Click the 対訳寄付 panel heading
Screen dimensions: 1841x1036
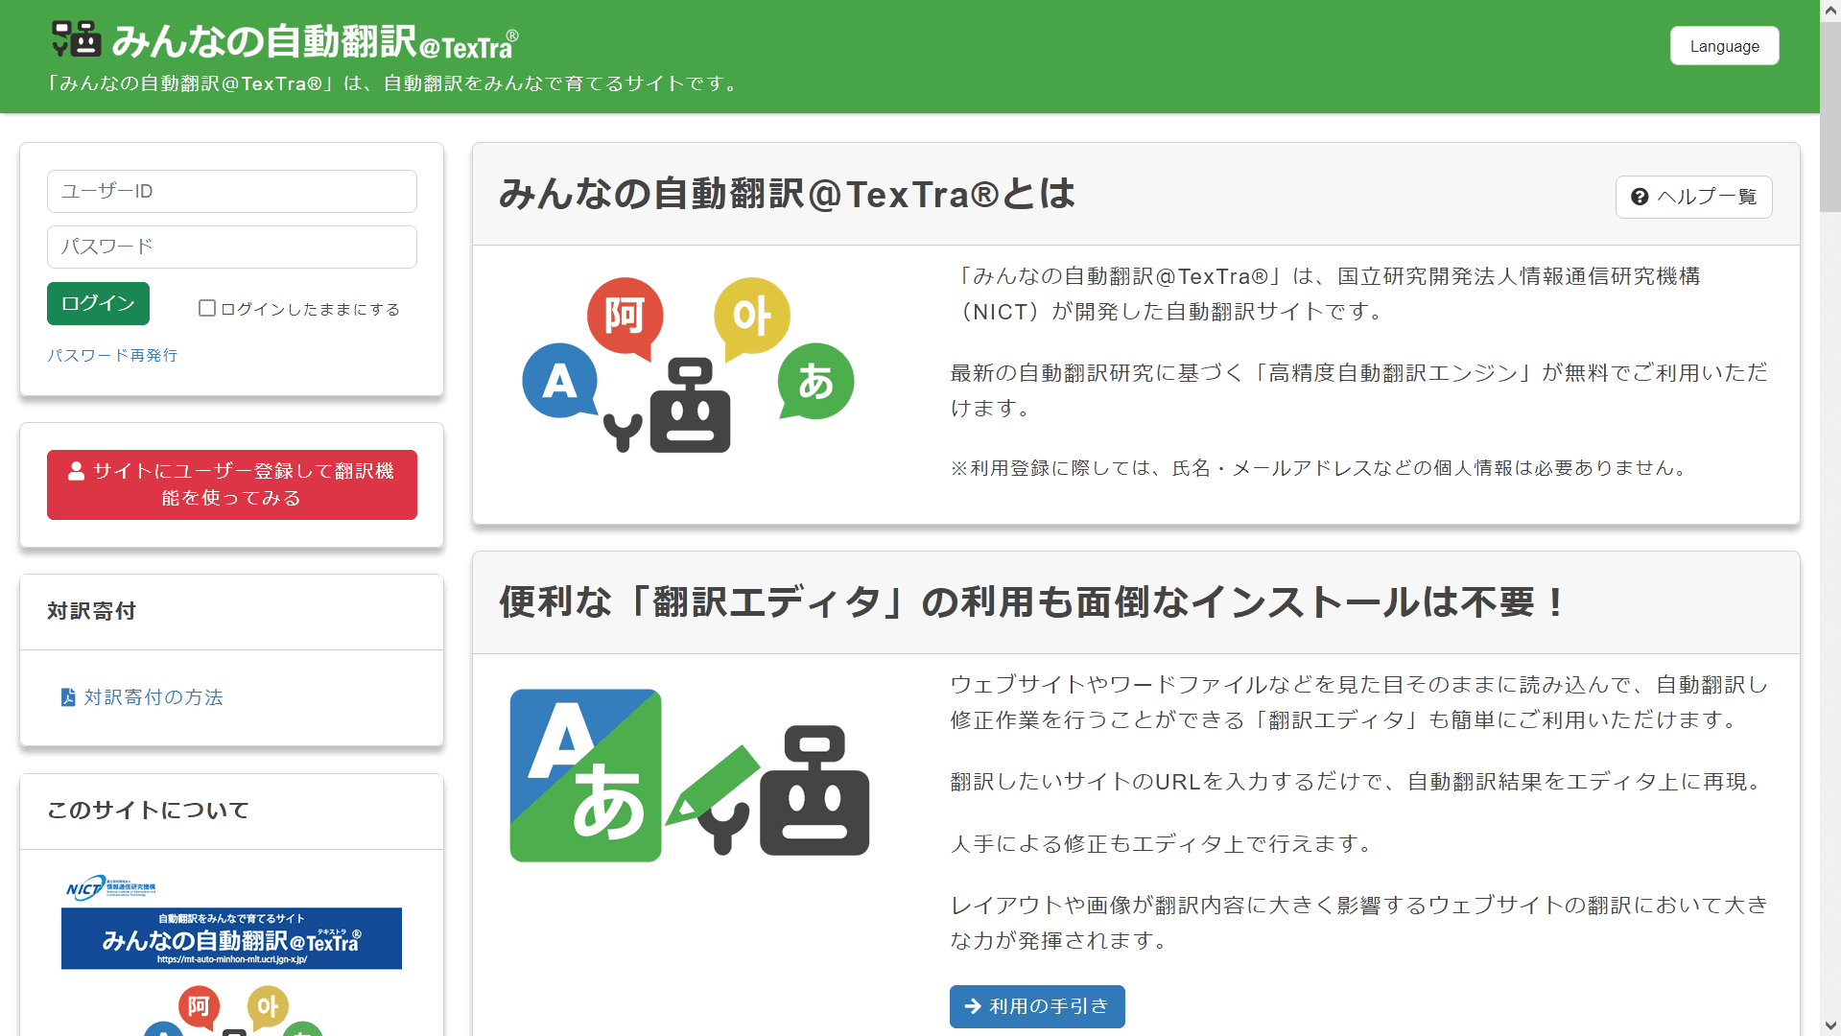pyautogui.click(x=92, y=611)
